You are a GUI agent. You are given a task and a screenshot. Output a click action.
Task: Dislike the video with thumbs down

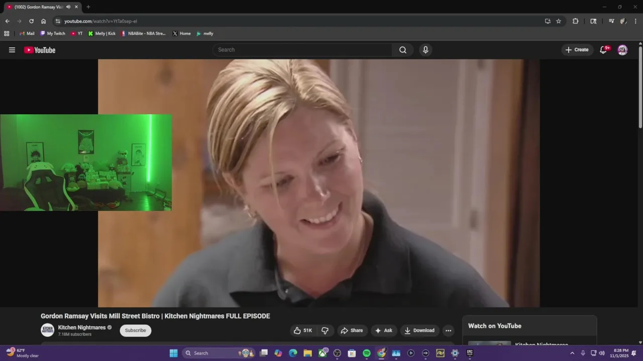tap(325, 330)
